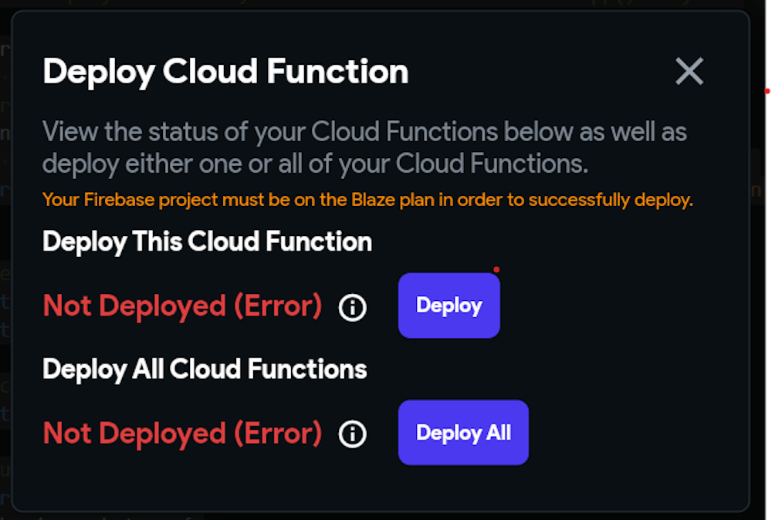Click the dimmed background right of the dialog

(x=760, y=309)
